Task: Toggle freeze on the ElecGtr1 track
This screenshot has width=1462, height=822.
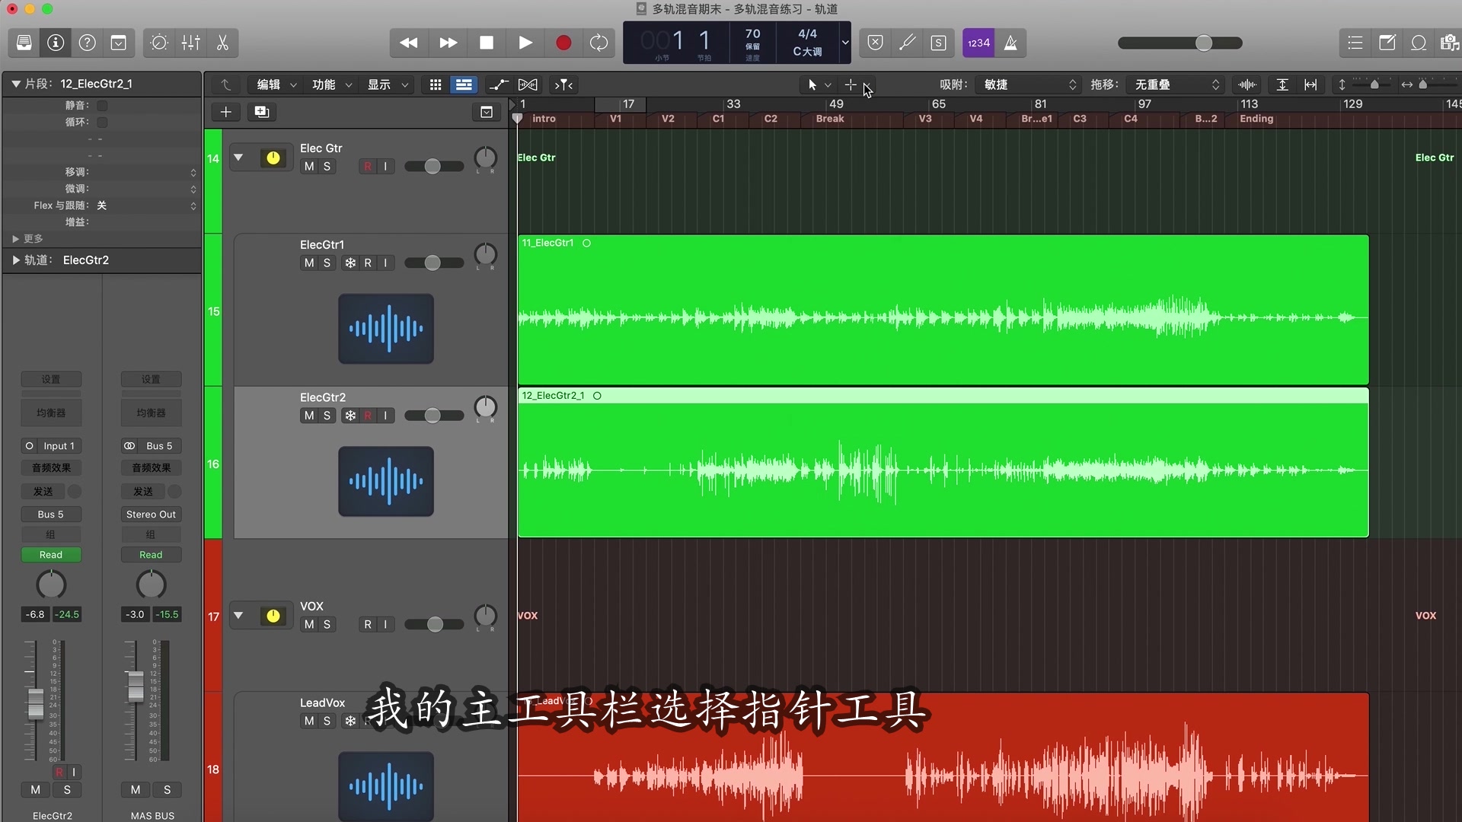Action: [350, 263]
